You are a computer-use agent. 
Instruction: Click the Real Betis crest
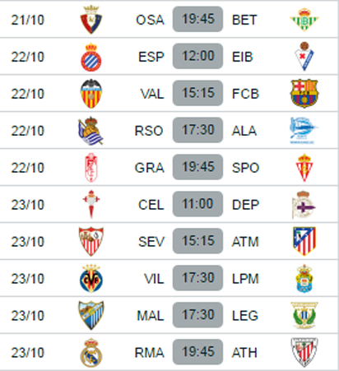click(x=304, y=20)
